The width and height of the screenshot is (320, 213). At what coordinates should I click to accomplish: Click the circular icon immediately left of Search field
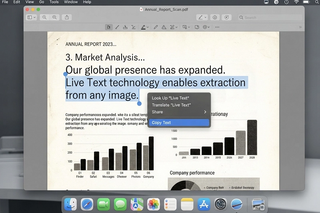click(x=226, y=17)
